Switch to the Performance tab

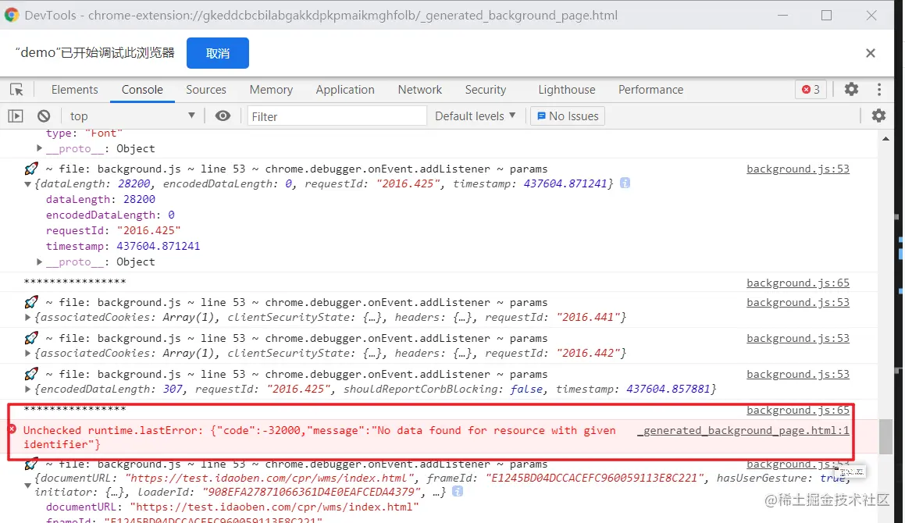pos(650,90)
